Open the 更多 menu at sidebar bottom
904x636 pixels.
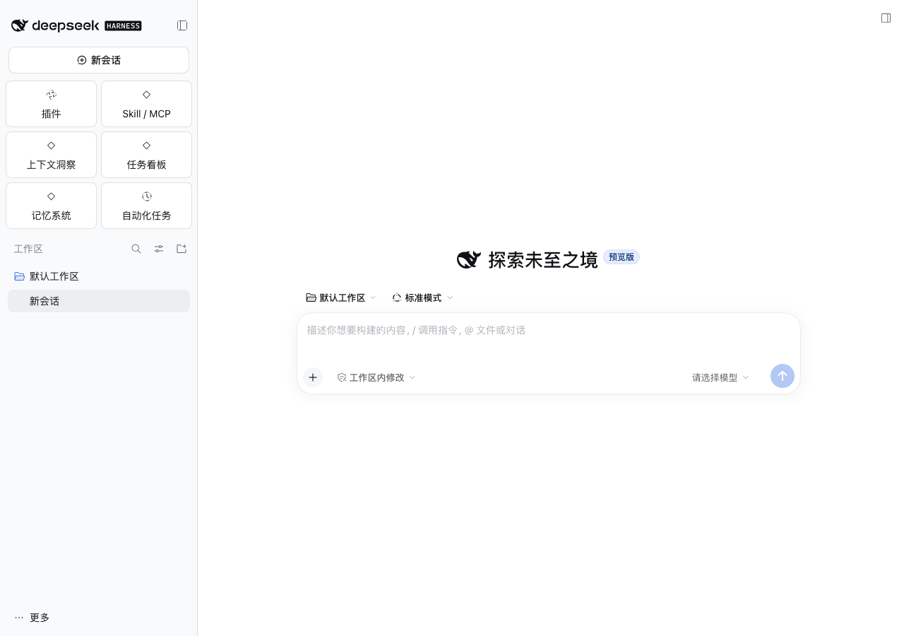[32, 618]
